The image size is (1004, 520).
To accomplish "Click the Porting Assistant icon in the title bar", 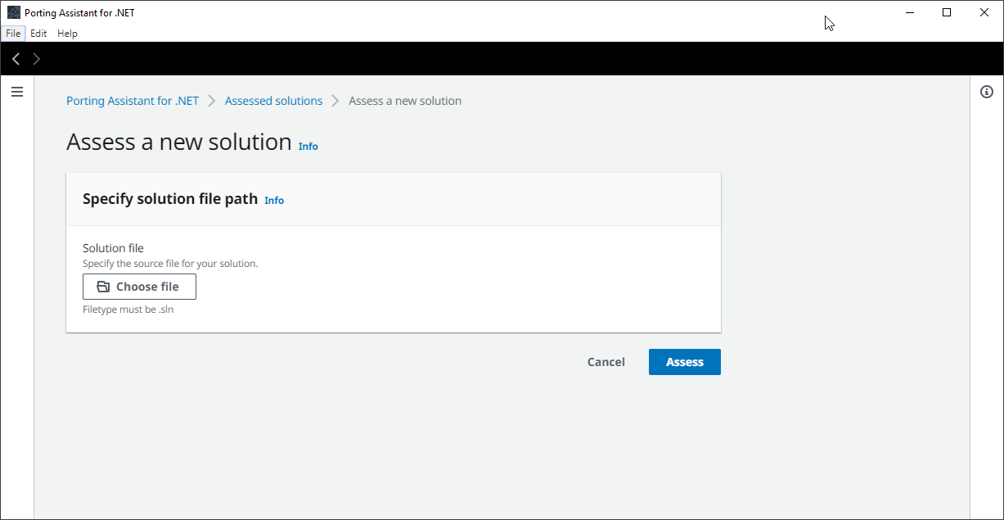I will pyautogui.click(x=11, y=11).
